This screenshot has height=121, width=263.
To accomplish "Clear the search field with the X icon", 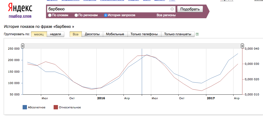I will [x=172, y=9].
